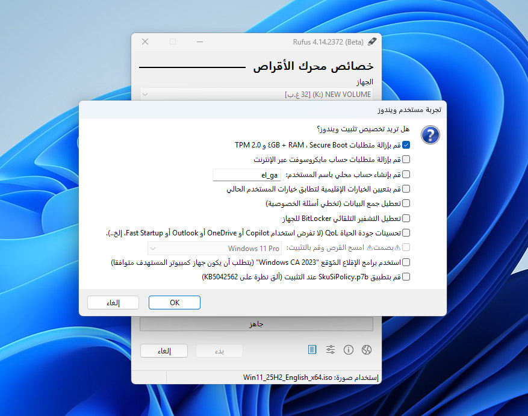This screenshot has width=528, height=416.
Task: Click the status bar showing جاهز
Action: click(x=256, y=323)
